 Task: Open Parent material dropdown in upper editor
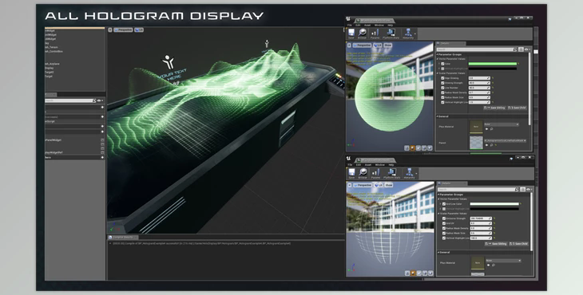[505, 140]
